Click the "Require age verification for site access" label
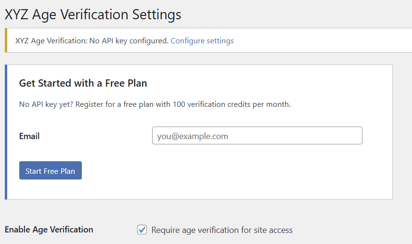 pos(222,230)
